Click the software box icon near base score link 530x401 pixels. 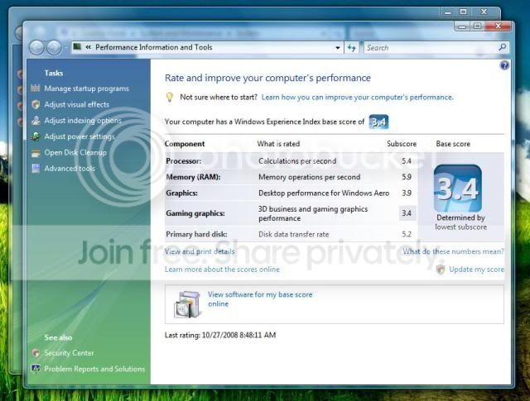[x=187, y=304]
